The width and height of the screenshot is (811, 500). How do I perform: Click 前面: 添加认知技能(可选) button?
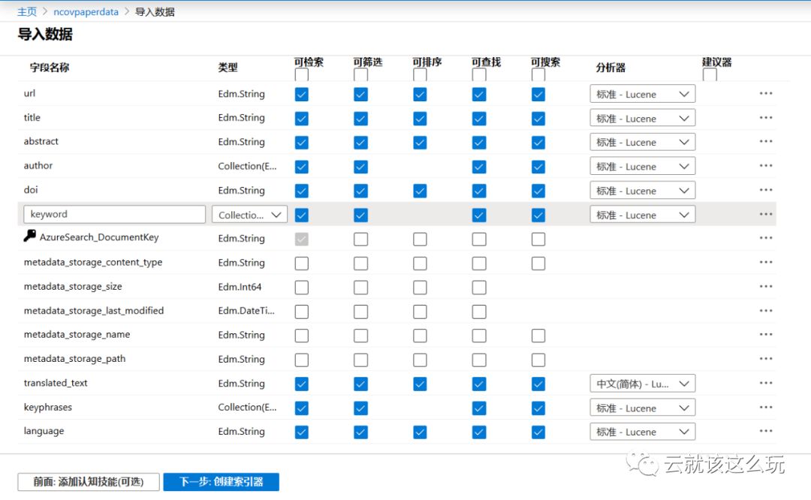pos(89,482)
